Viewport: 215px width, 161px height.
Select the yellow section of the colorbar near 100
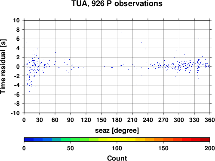(x=117, y=140)
